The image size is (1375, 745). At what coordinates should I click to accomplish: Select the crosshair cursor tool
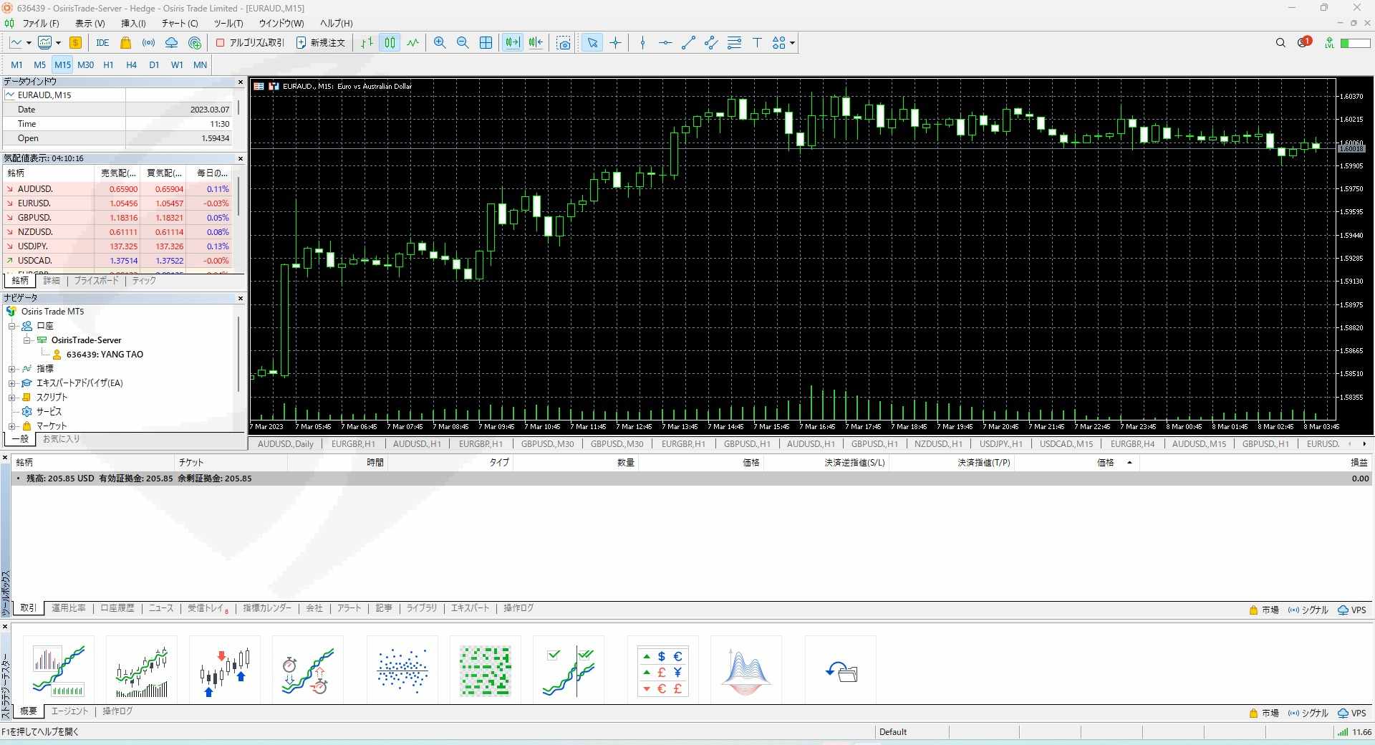615,43
